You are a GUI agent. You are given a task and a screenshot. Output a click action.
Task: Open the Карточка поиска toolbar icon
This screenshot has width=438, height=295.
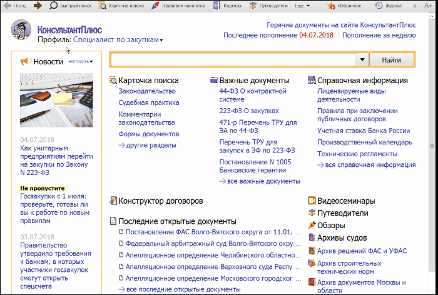coord(102,5)
